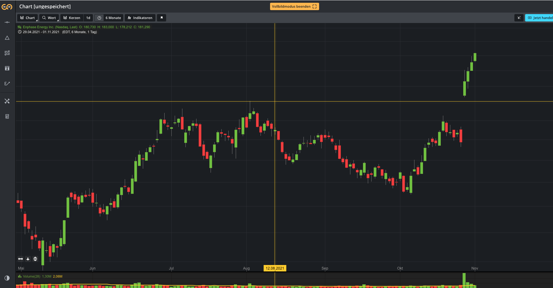Switch to Kerzen chart style
This screenshot has width=553, height=288.
point(72,18)
